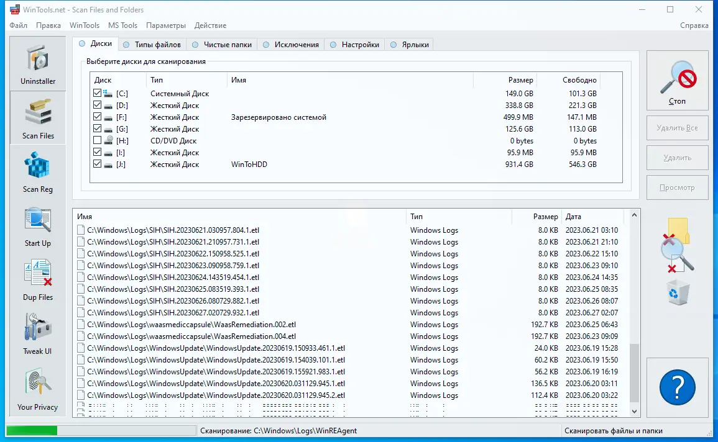Sort results by the Имя column header
This screenshot has width=718, height=442.
(239, 217)
